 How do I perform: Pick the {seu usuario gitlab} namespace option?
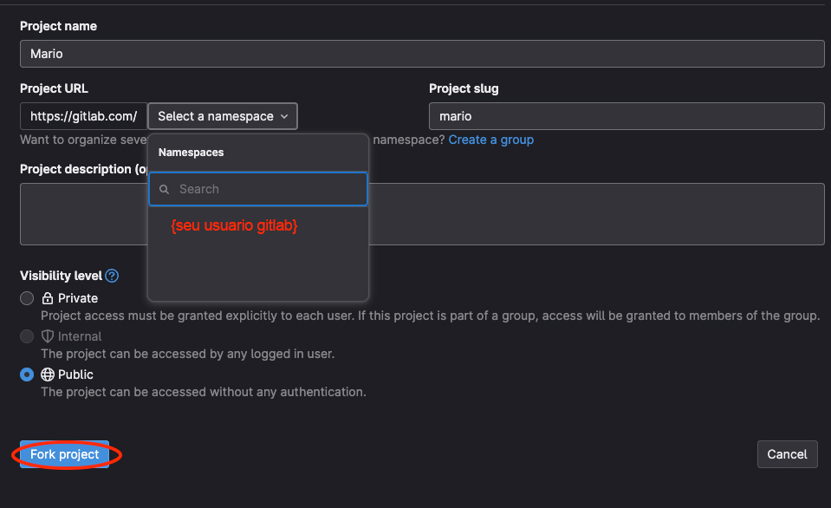tap(234, 225)
